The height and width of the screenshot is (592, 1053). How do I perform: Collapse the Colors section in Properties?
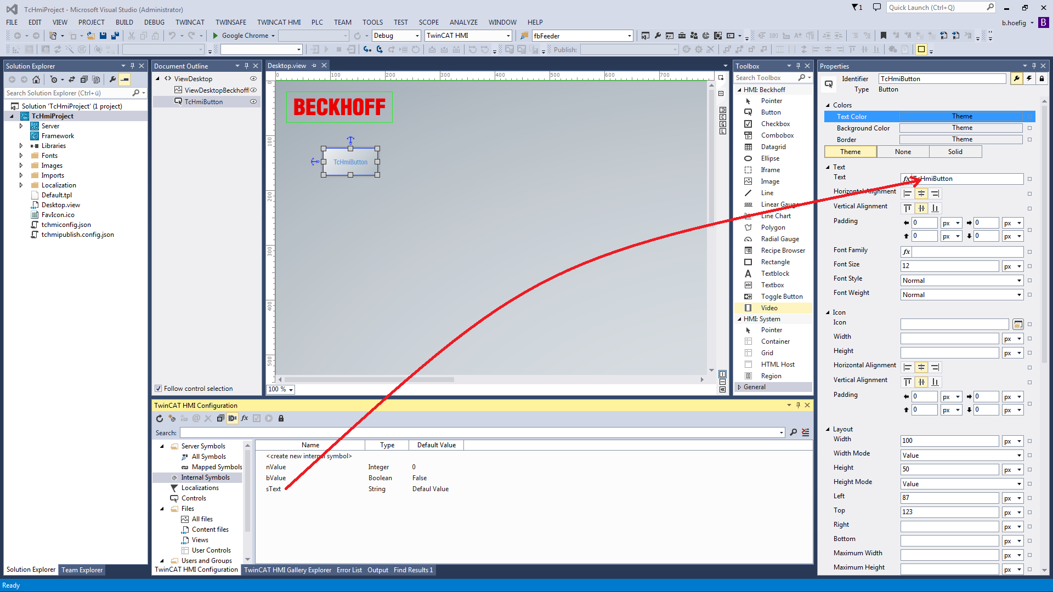(x=828, y=105)
